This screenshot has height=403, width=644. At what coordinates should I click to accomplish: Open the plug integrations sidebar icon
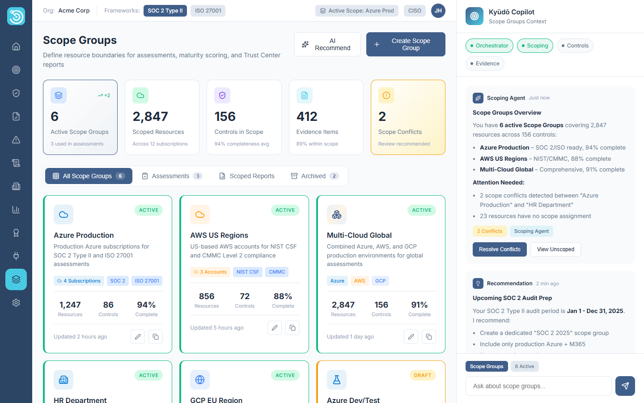(16, 256)
